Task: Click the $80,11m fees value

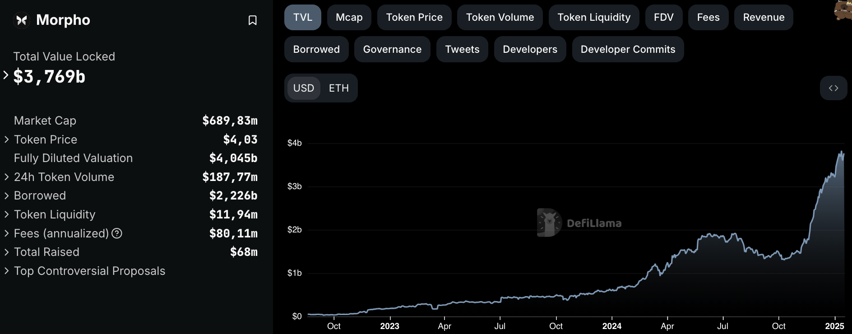Action: coord(233,233)
